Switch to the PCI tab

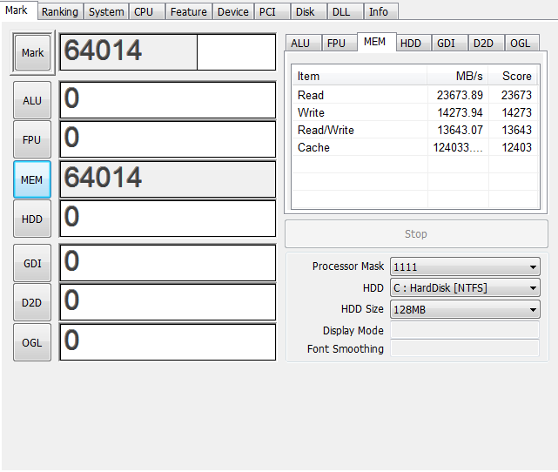272,11
